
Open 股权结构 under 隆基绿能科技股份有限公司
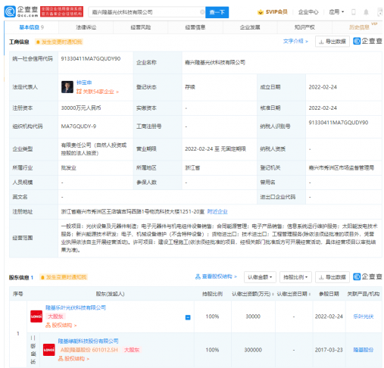click(x=73, y=359)
